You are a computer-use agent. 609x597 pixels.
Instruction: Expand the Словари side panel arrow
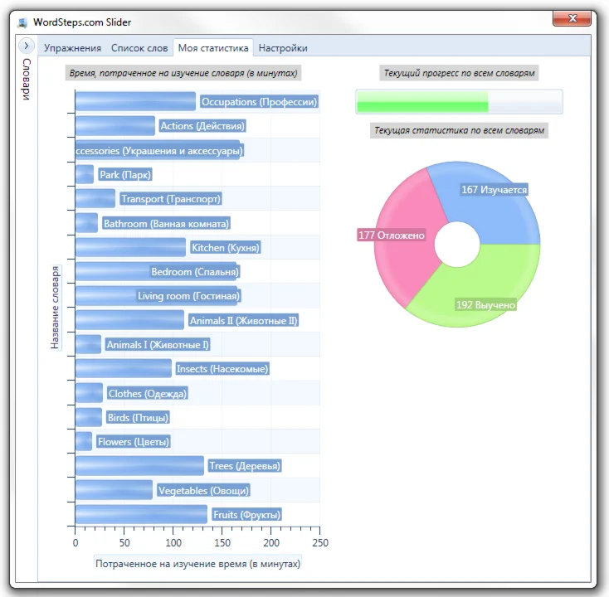click(x=26, y=46)
